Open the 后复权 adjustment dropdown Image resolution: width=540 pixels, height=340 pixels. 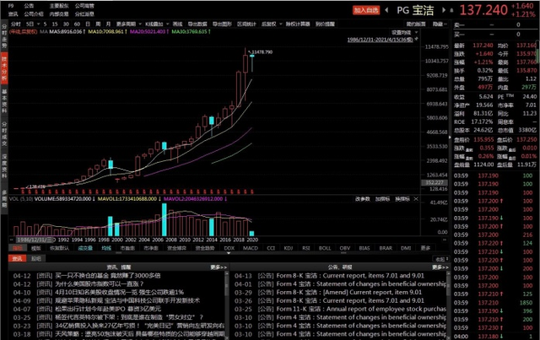tap(272, 24)
